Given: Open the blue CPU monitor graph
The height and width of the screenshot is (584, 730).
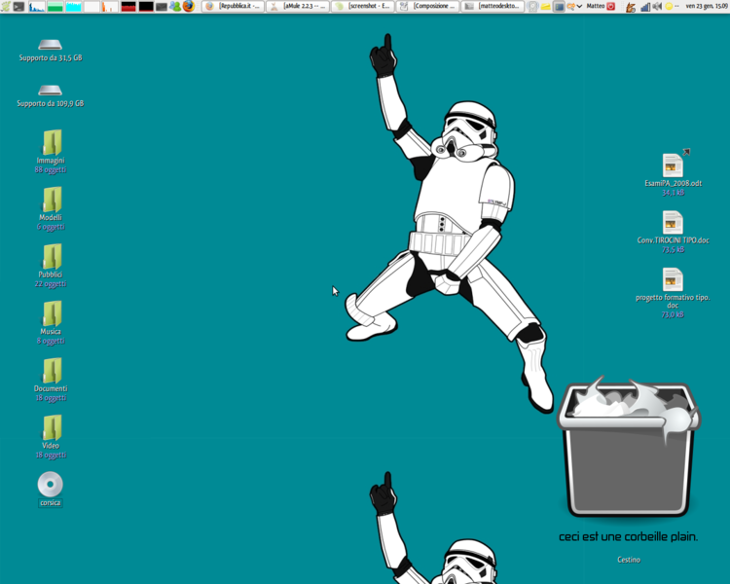Looking at the screenshot, I should (x=37, y=7).
